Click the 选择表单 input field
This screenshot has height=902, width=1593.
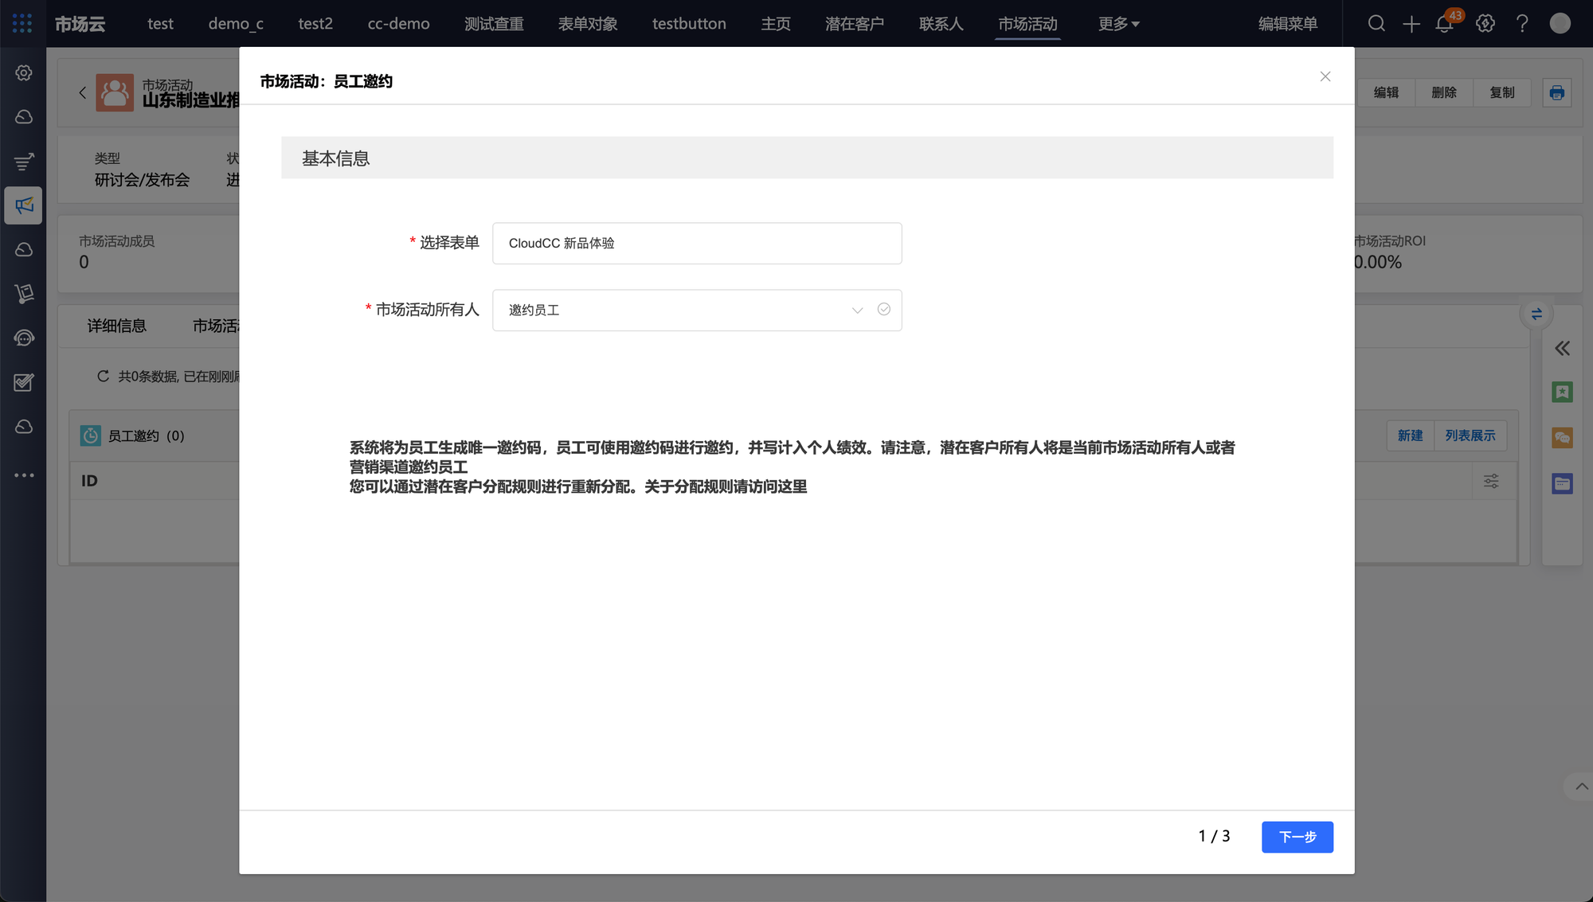coord(696,243)
